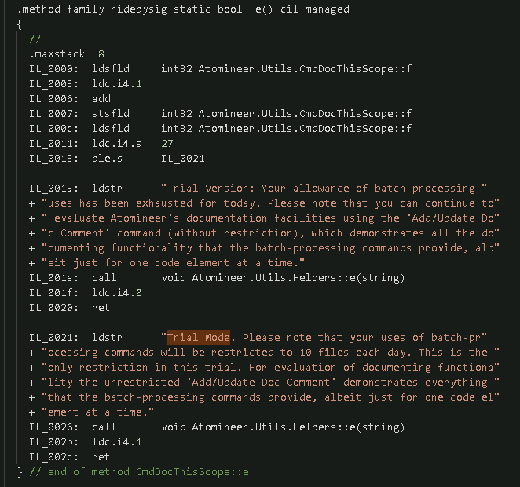Click the IL_0021 branch target after ble.s
Viewport: 520px width, 487px height.
[183, 159]
